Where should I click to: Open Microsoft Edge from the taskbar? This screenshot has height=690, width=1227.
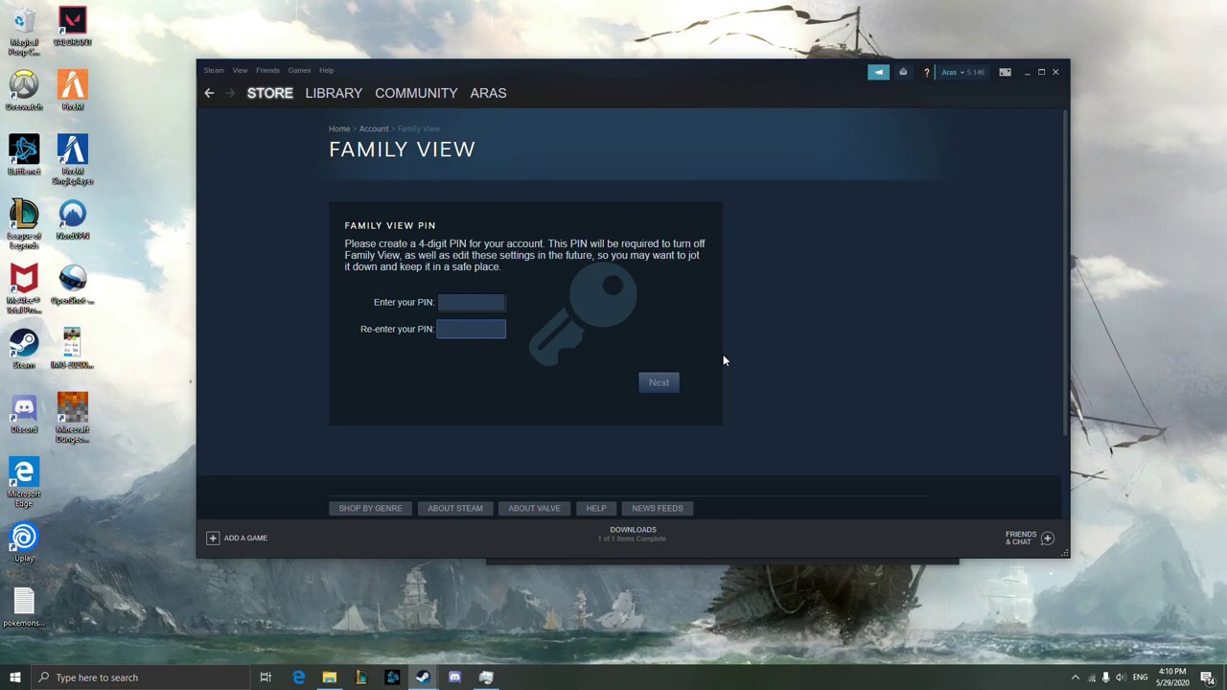tap(299, 678)
